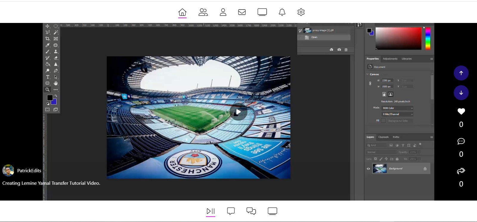Image resolution: width=477 pixels, height=222 pixels.
Task: Set portrait canvas orientation
Action: coord(384,94)
